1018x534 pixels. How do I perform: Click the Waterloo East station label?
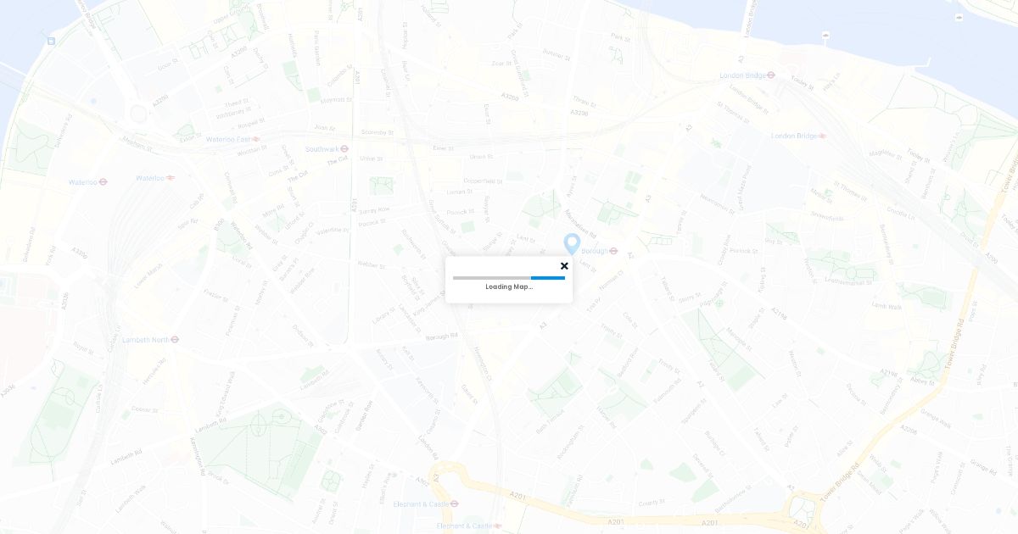[228, 139]
